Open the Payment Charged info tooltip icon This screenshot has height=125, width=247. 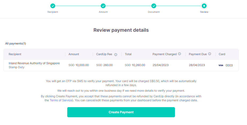[x=179, y=54]
